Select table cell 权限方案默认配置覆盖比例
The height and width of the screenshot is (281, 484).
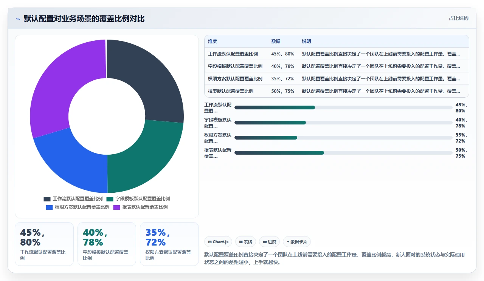click(x=235, y=79)
